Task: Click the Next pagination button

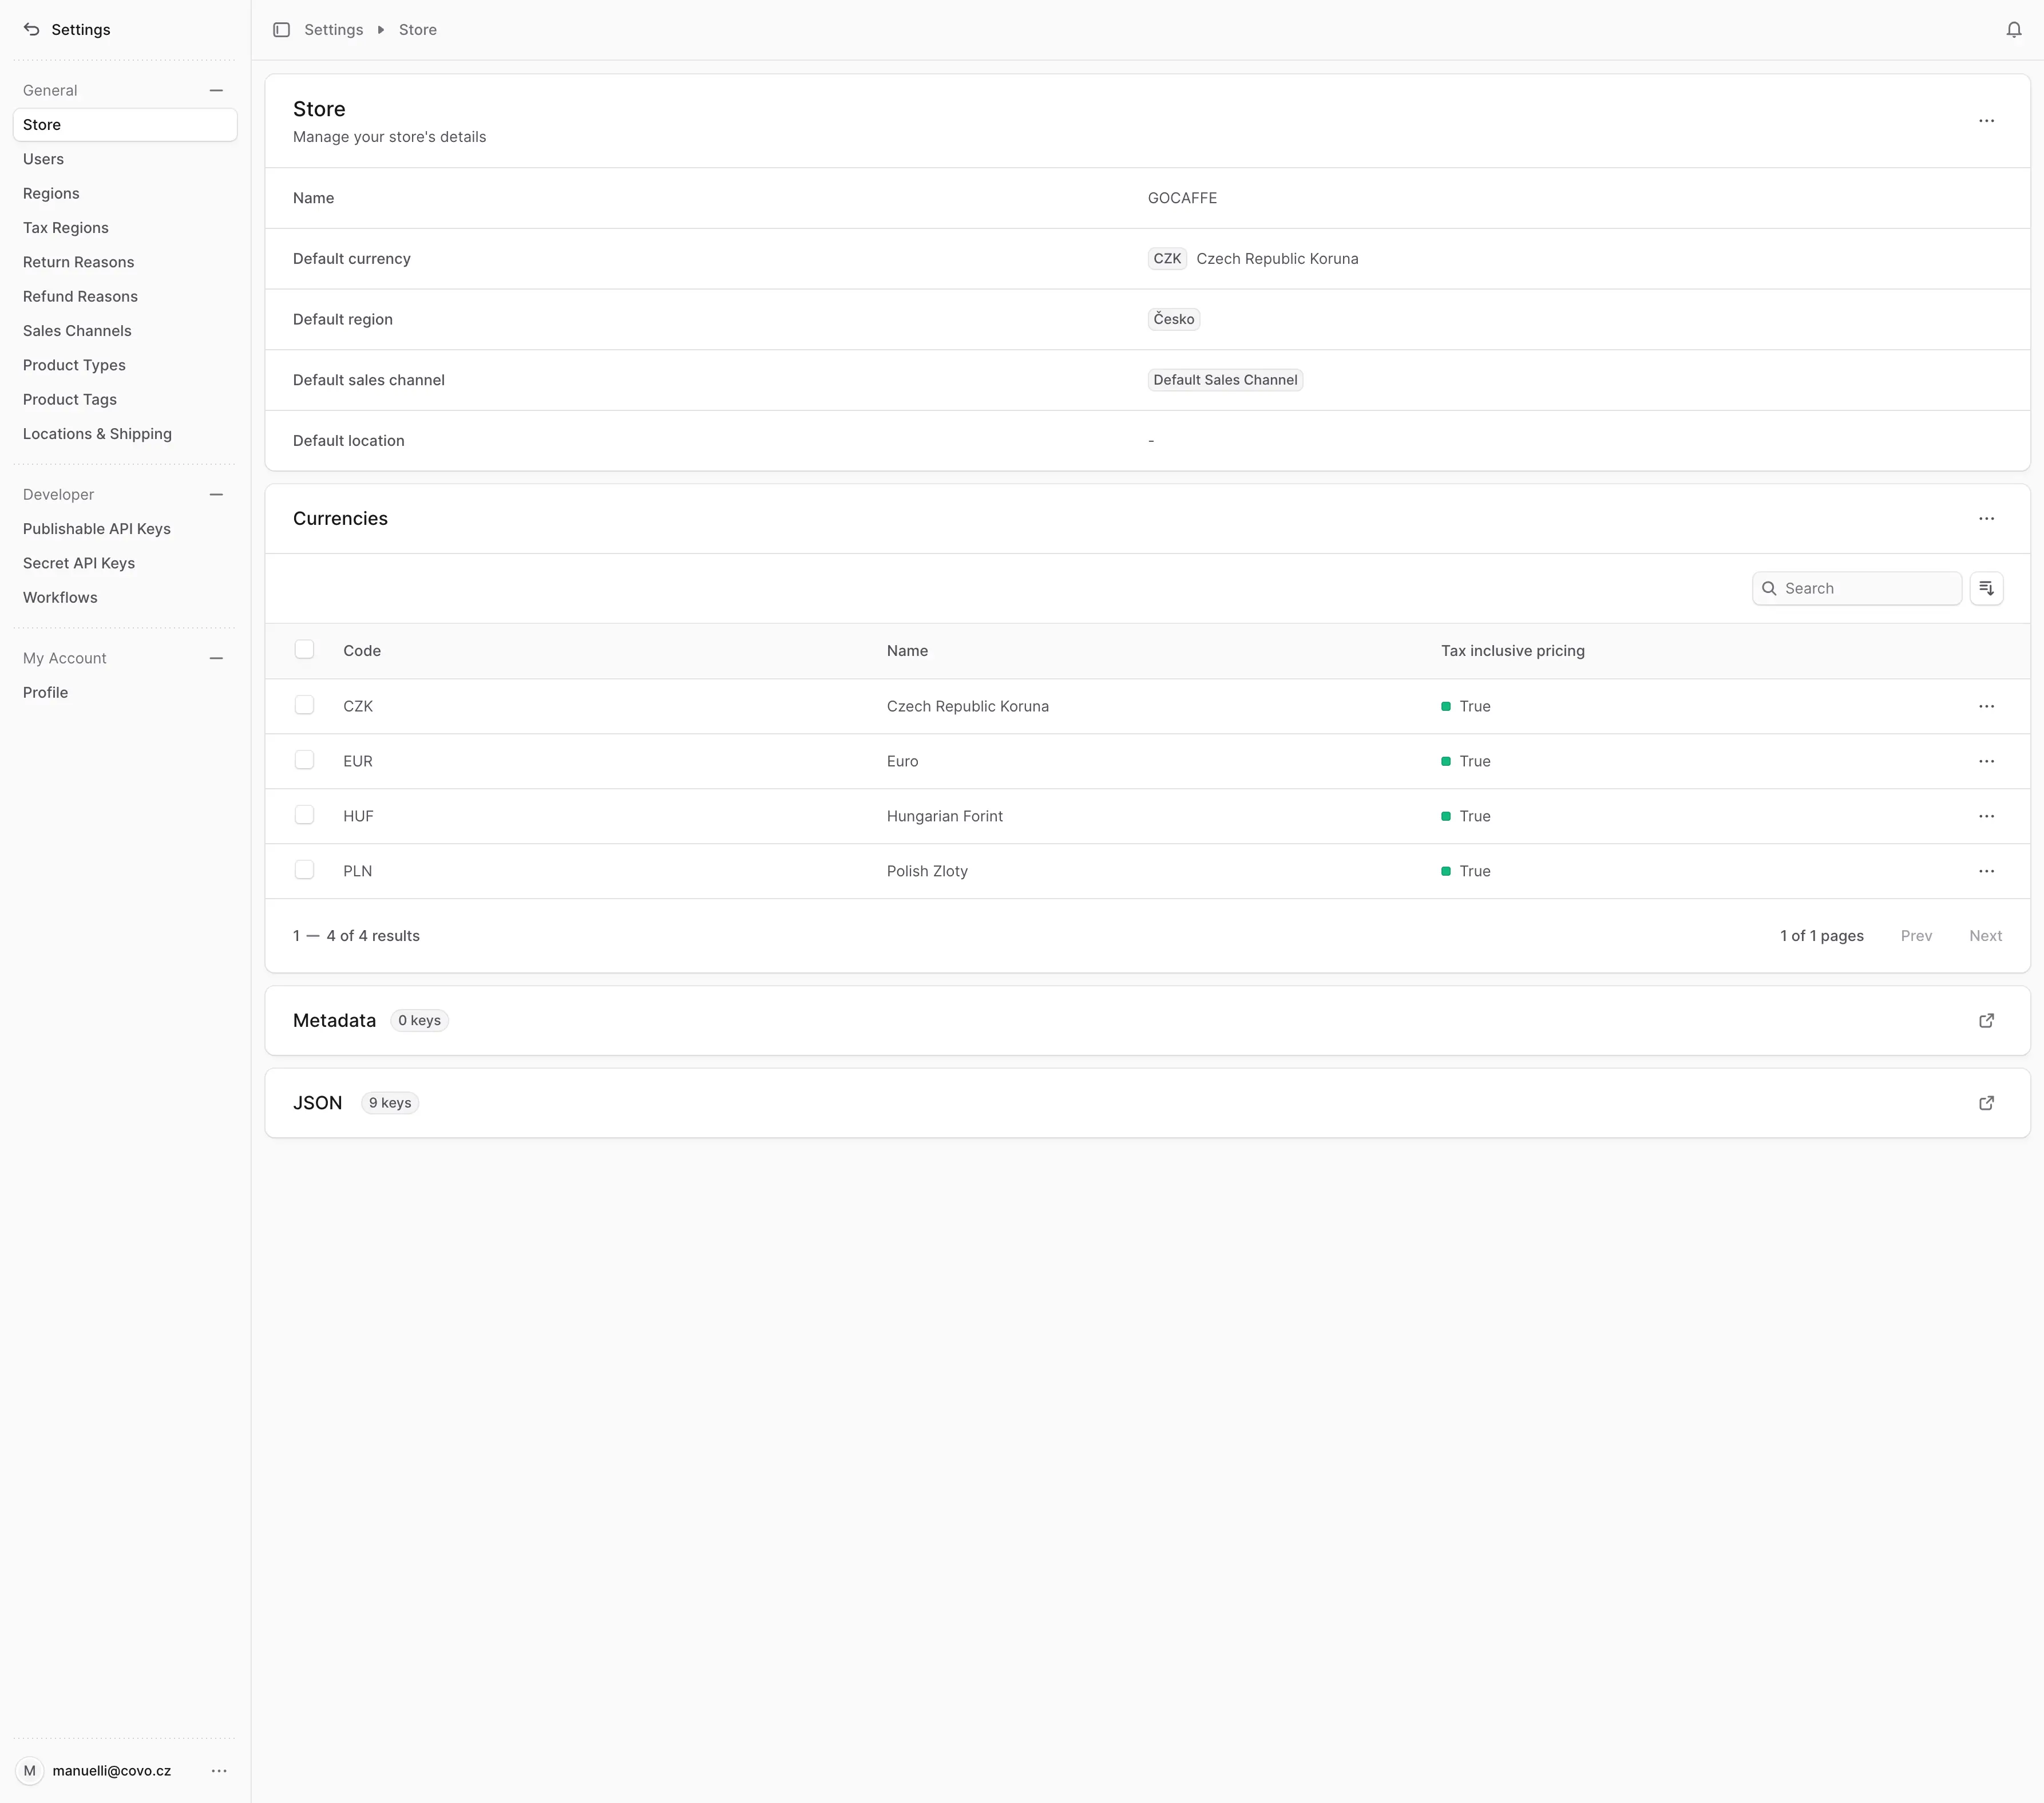Action: point(1986,936)
